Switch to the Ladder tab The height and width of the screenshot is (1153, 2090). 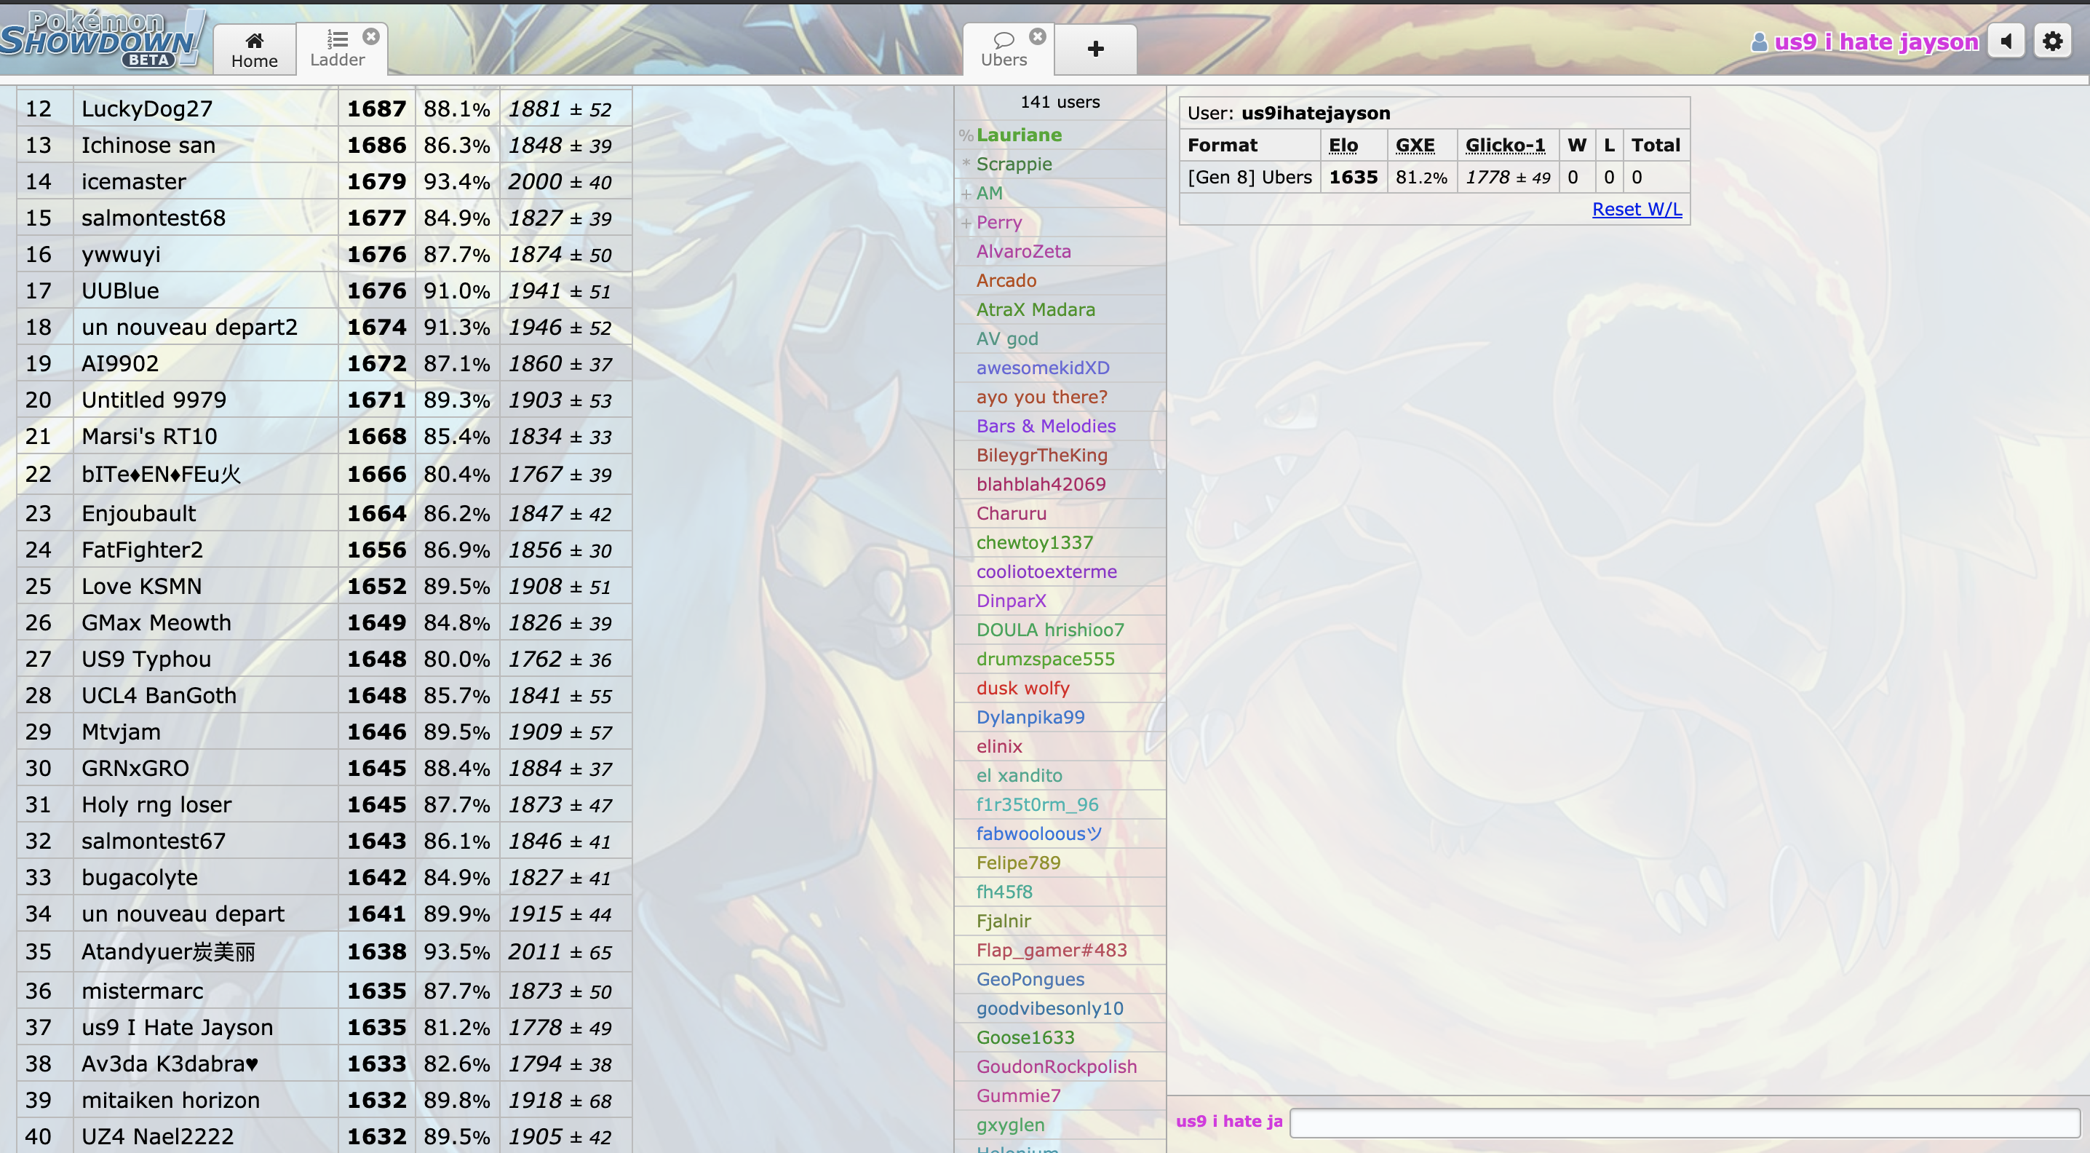[338, 49]
